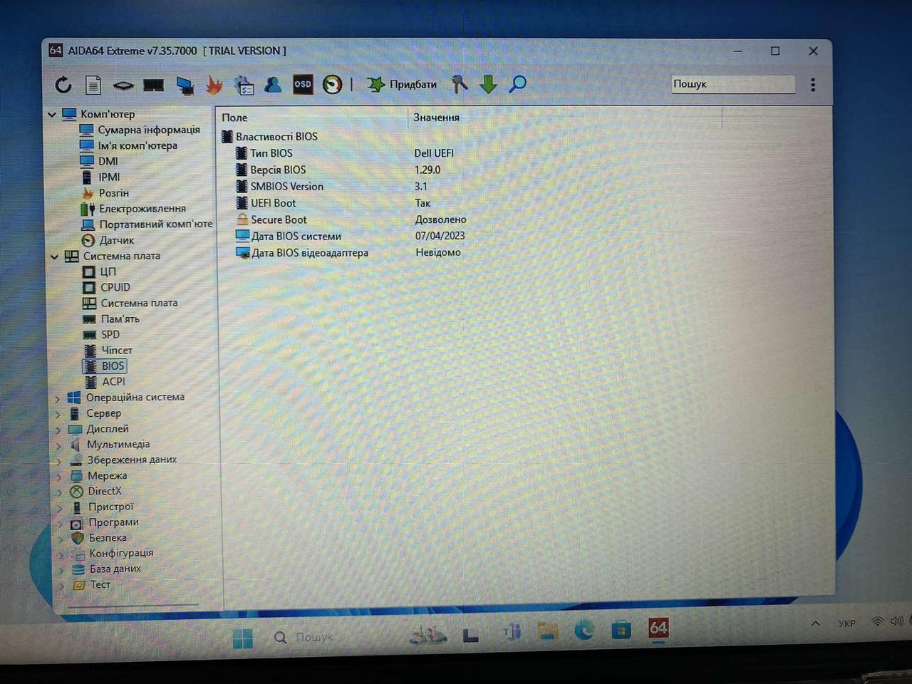
Task: Click the AIDA64 taskbar icon
Action: (658, 628)
